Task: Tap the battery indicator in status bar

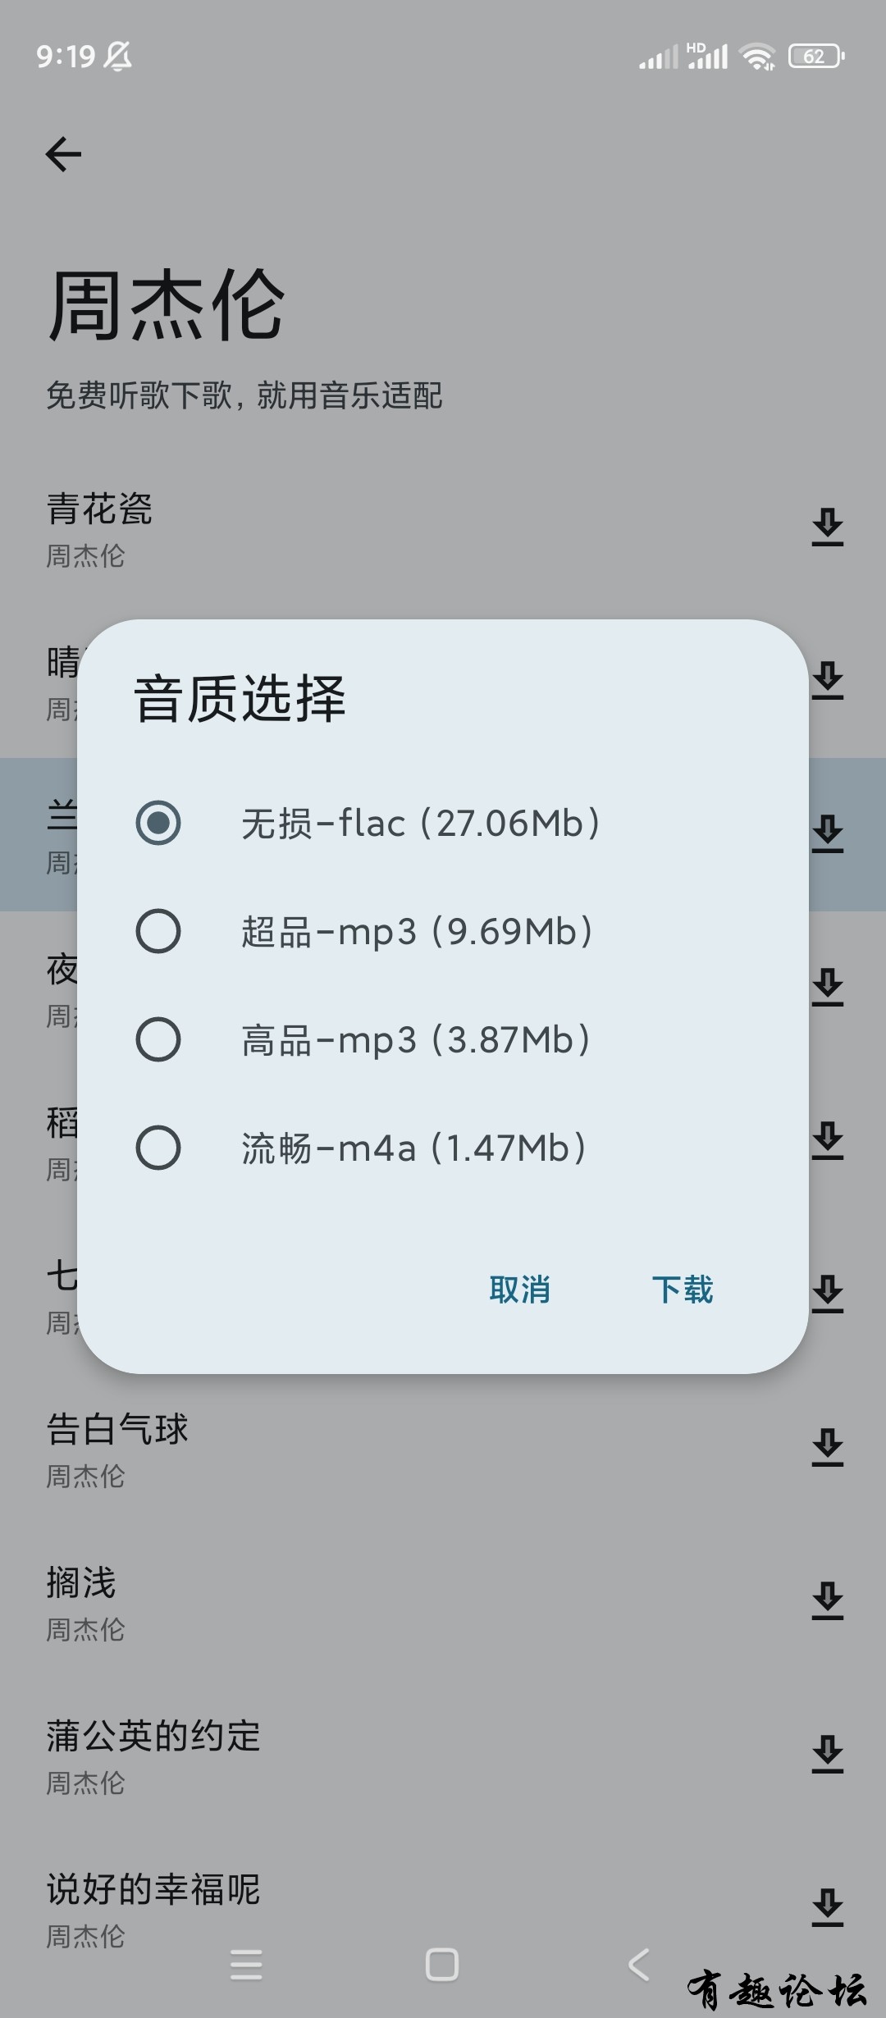Action: click(x=816, y=56)
